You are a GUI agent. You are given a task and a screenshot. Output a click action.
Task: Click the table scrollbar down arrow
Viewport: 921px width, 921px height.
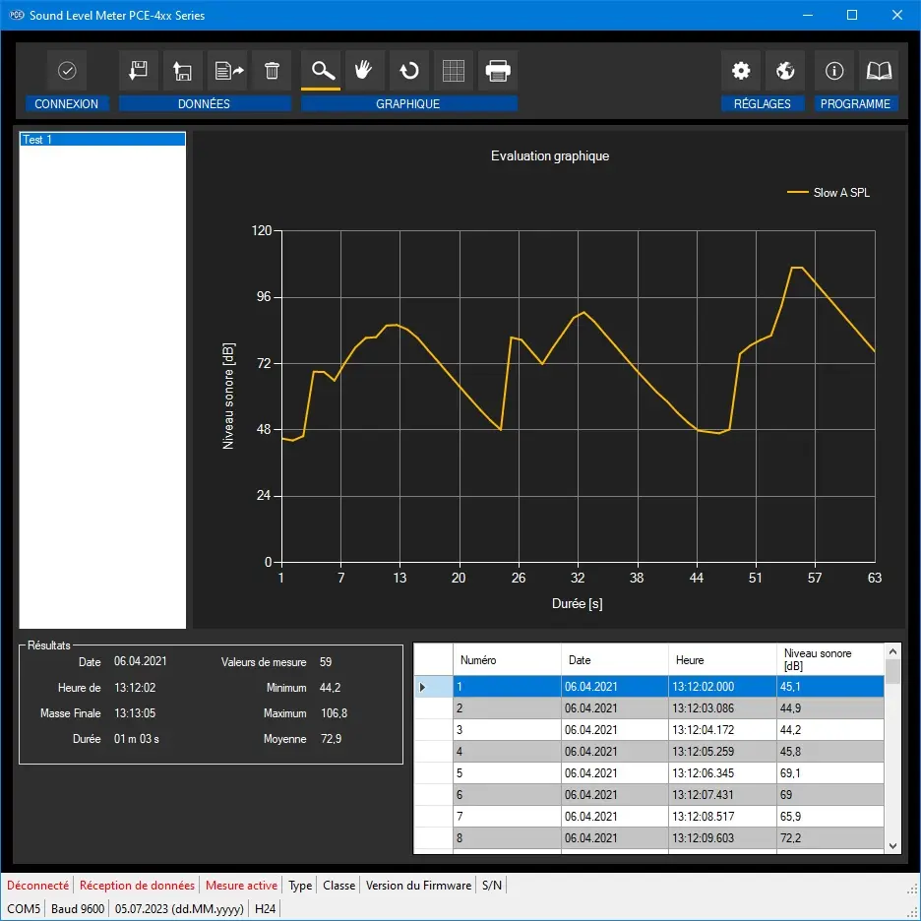(x=892, y=845)
